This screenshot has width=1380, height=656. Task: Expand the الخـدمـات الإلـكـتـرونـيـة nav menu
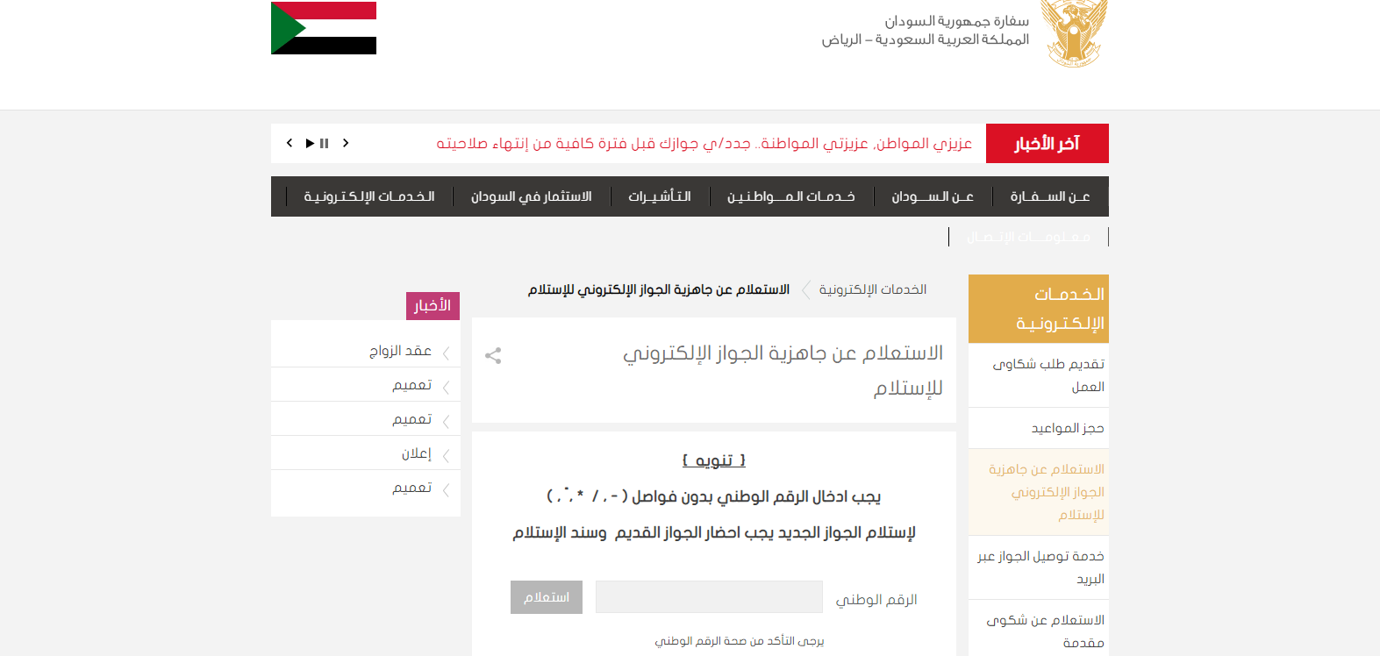(x=369, y=196)
